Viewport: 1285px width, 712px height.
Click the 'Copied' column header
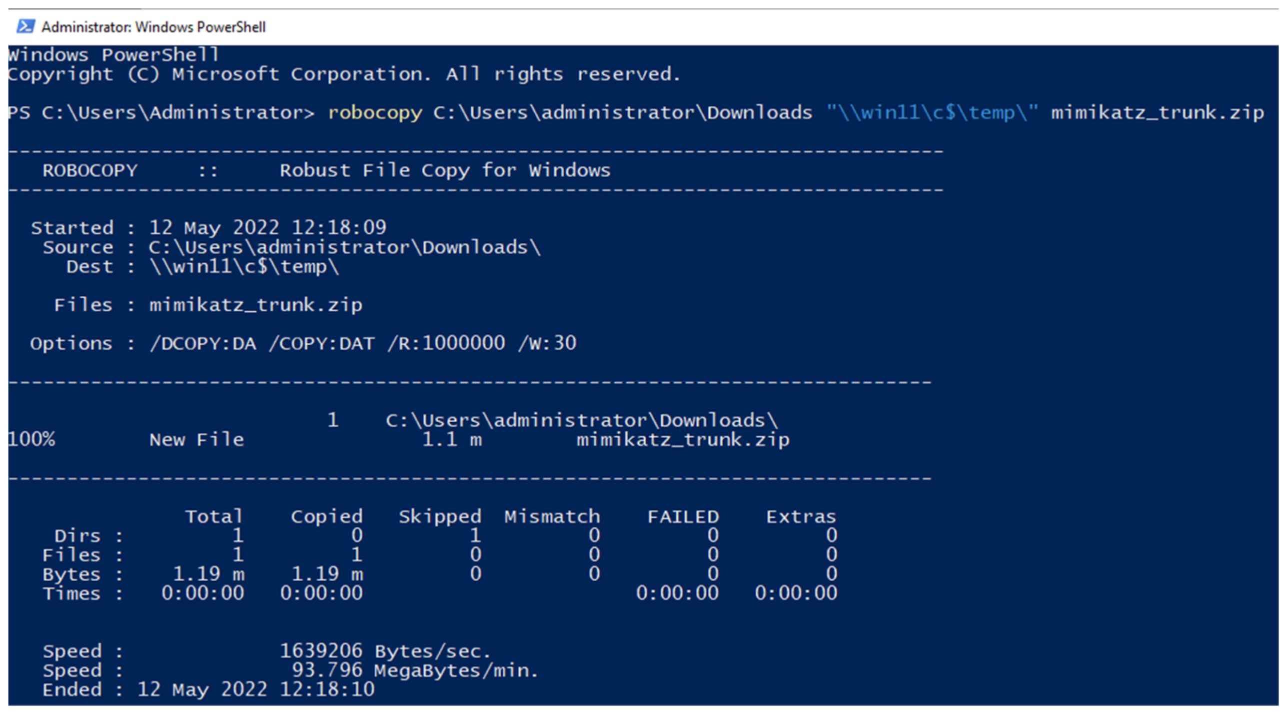coord(326,517)
